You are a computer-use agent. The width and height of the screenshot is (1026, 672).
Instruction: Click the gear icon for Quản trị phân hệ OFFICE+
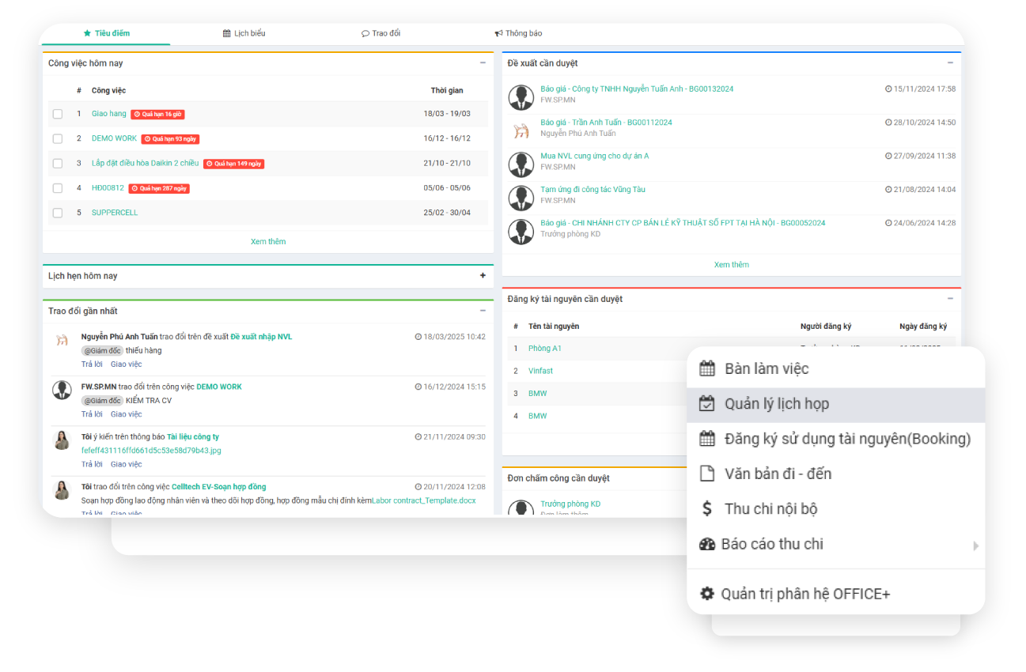coord(707,594)
